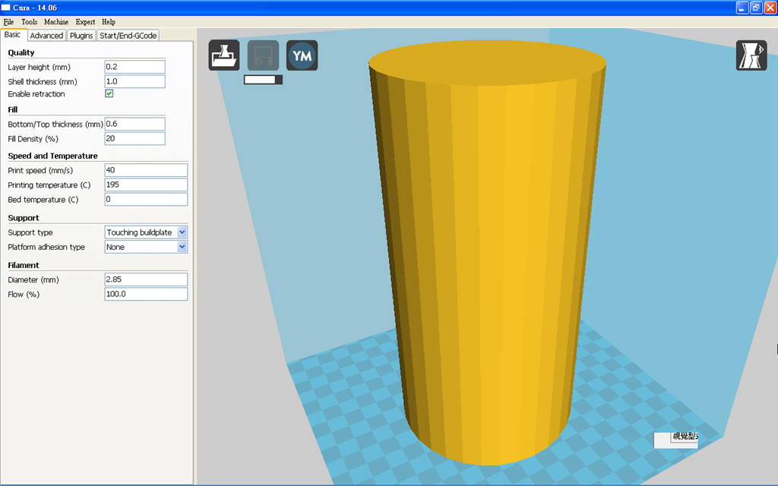The width and height of the screenshot is (778, 486).
Task: Click the YM YouMagine share icon
Action: tap(302, 55)
